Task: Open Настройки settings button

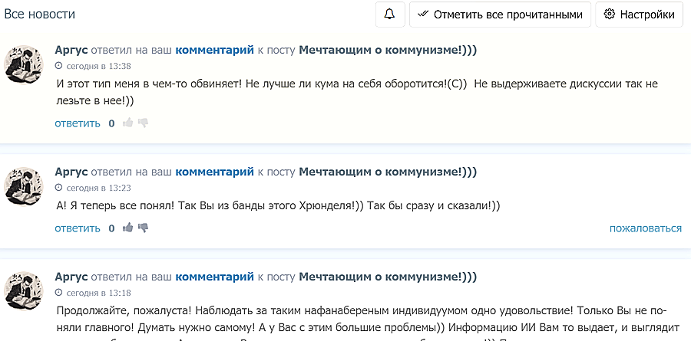Action: [639, 15]
